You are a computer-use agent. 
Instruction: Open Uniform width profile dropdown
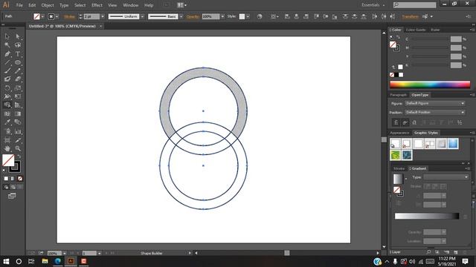point(142,16)
